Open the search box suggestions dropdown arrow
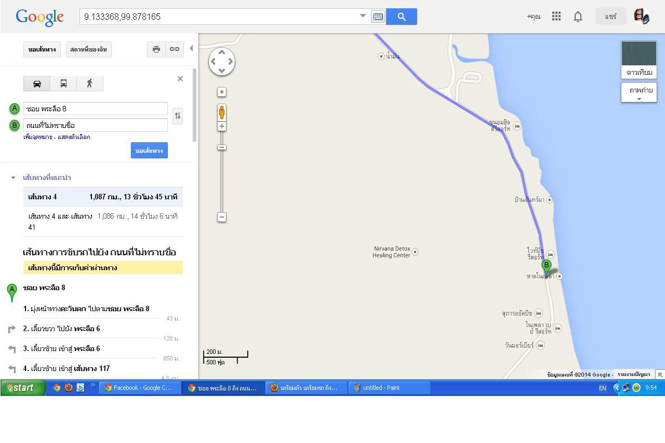The image size is (665, 443). (363, 16)
